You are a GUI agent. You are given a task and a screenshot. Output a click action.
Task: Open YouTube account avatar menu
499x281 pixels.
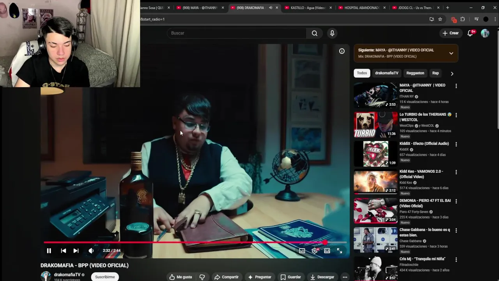coord(485,33)
